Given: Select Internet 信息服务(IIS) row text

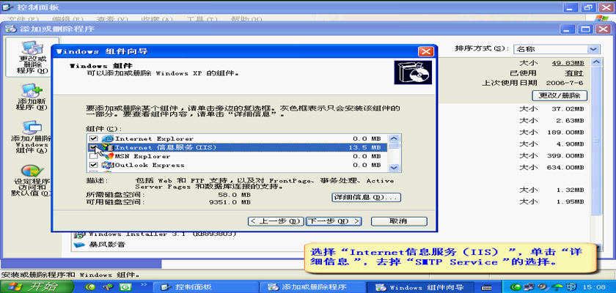Looking at the screenshot, I should [166, 147].
